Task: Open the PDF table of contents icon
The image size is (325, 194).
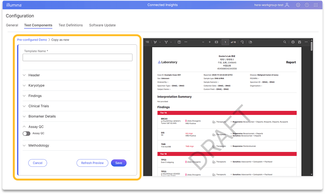Action: (147, 42)
